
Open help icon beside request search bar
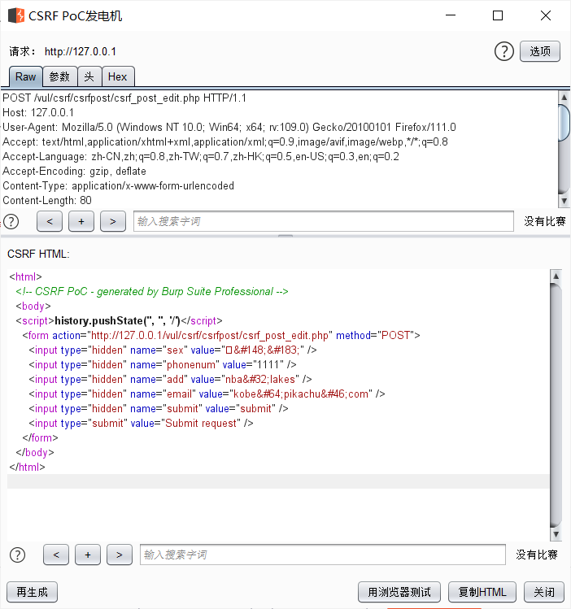(11, 221)
